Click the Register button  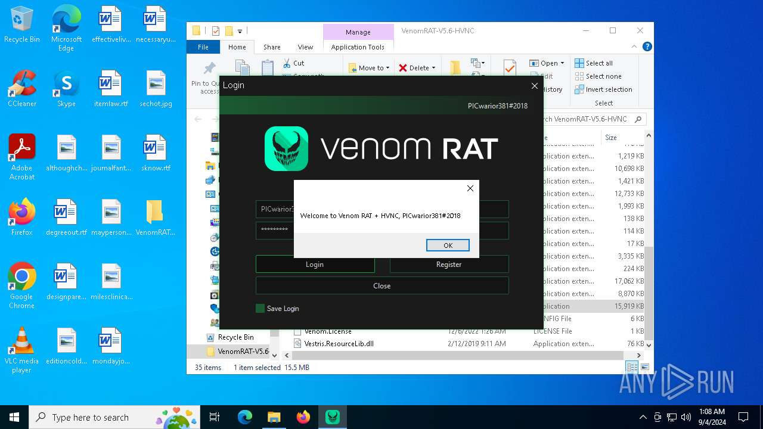click(449, 264)
